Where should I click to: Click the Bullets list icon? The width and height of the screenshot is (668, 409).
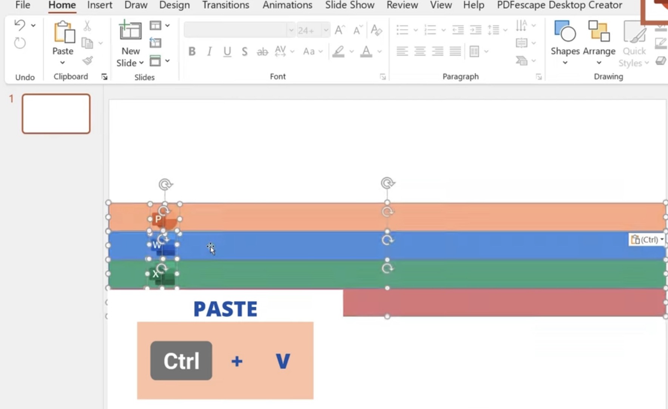click(x=402, y=30)
